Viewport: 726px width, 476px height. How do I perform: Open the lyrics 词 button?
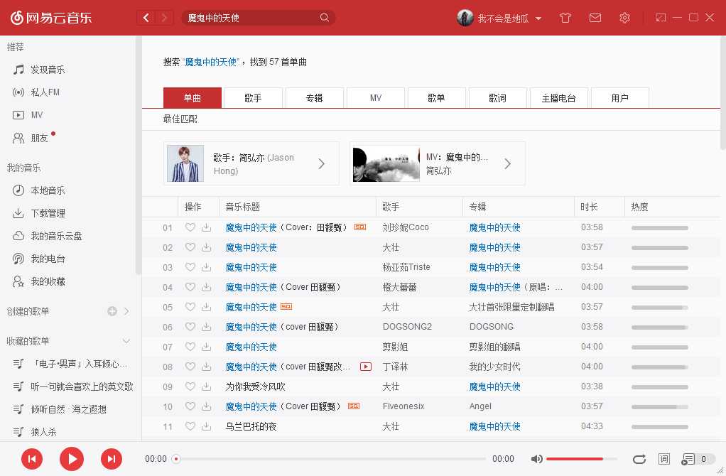664,459
